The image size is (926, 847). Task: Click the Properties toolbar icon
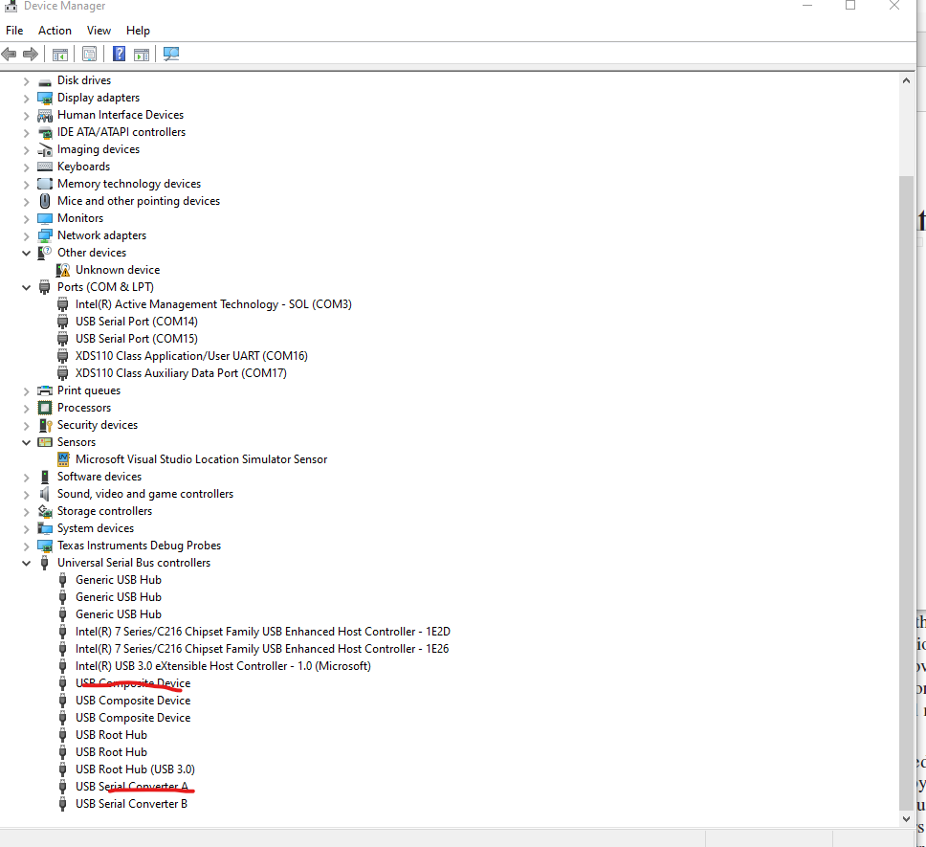89,55
